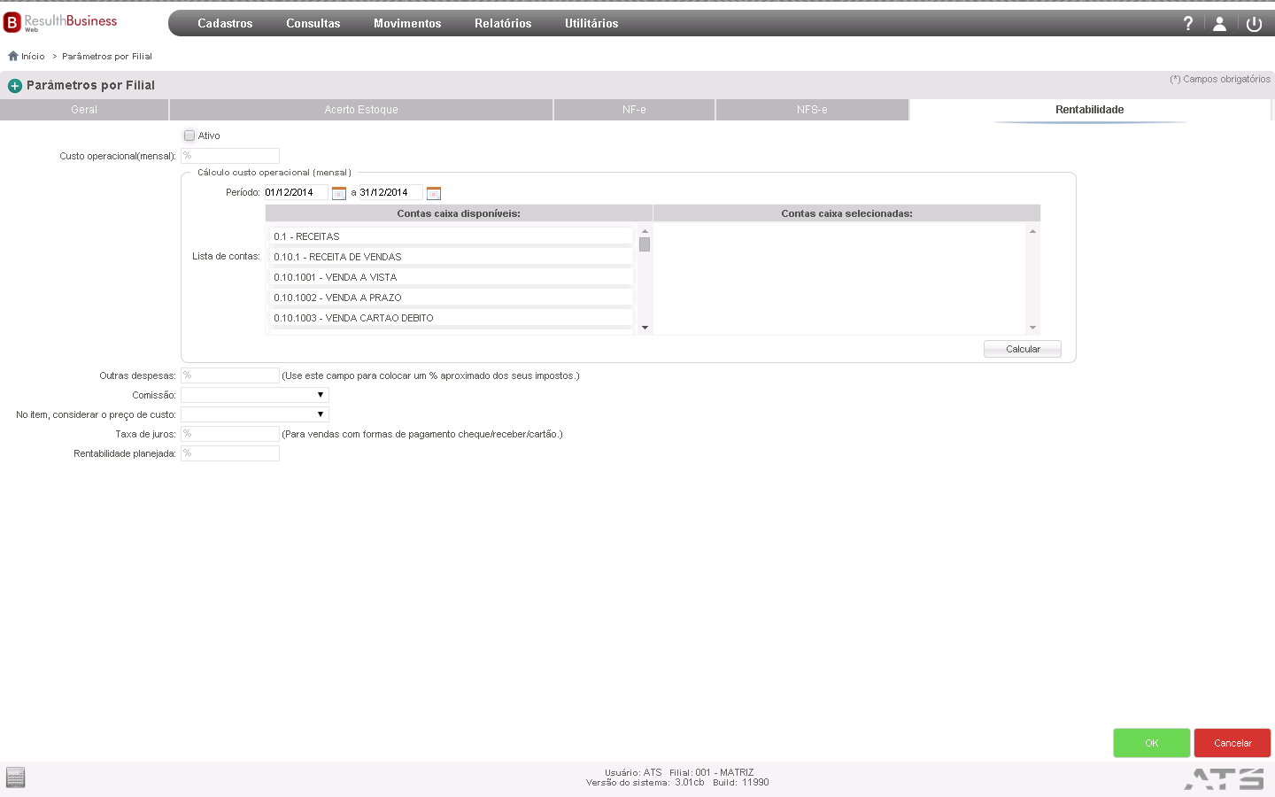Switch to the Acerto Estoque tab
This screenshot has height=797, width=1275.
coord(361,110)
